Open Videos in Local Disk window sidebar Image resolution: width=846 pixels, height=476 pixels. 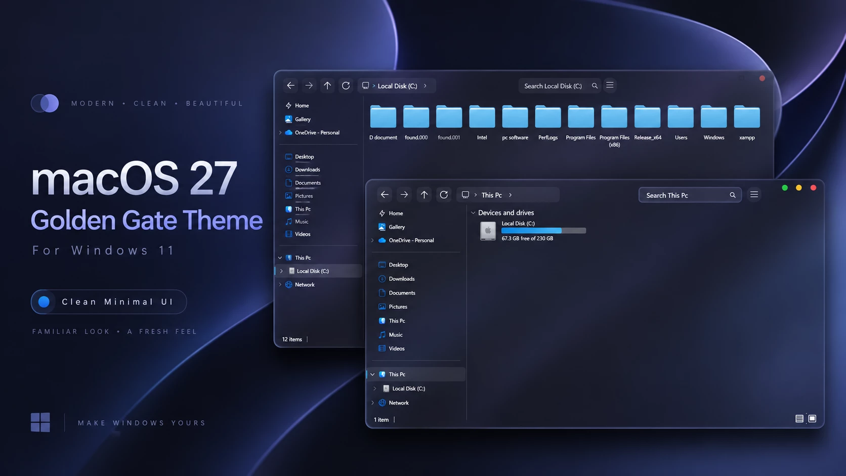pos(298,234)
